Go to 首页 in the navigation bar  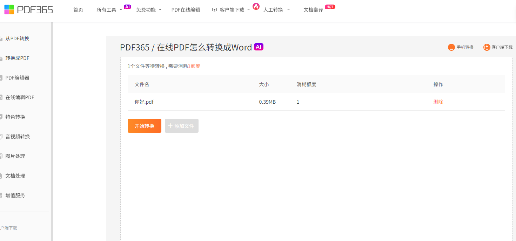(78, 10)
